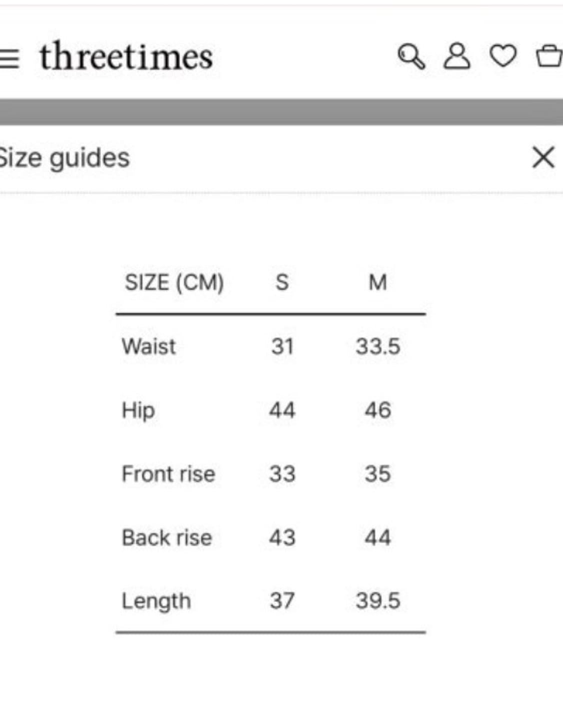Click the Length row label
This screenshot has width=563, height=704.
(x=156, y=601)
